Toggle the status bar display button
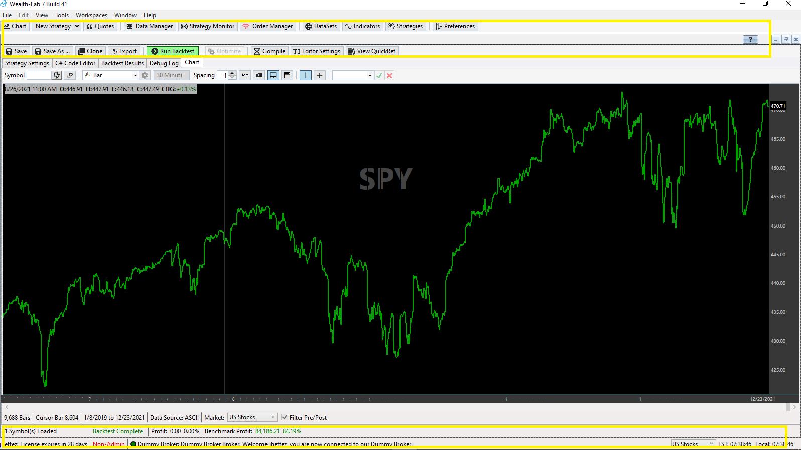Image resolution: width=801 pixels, height=450 pixels. pos(273,75)
